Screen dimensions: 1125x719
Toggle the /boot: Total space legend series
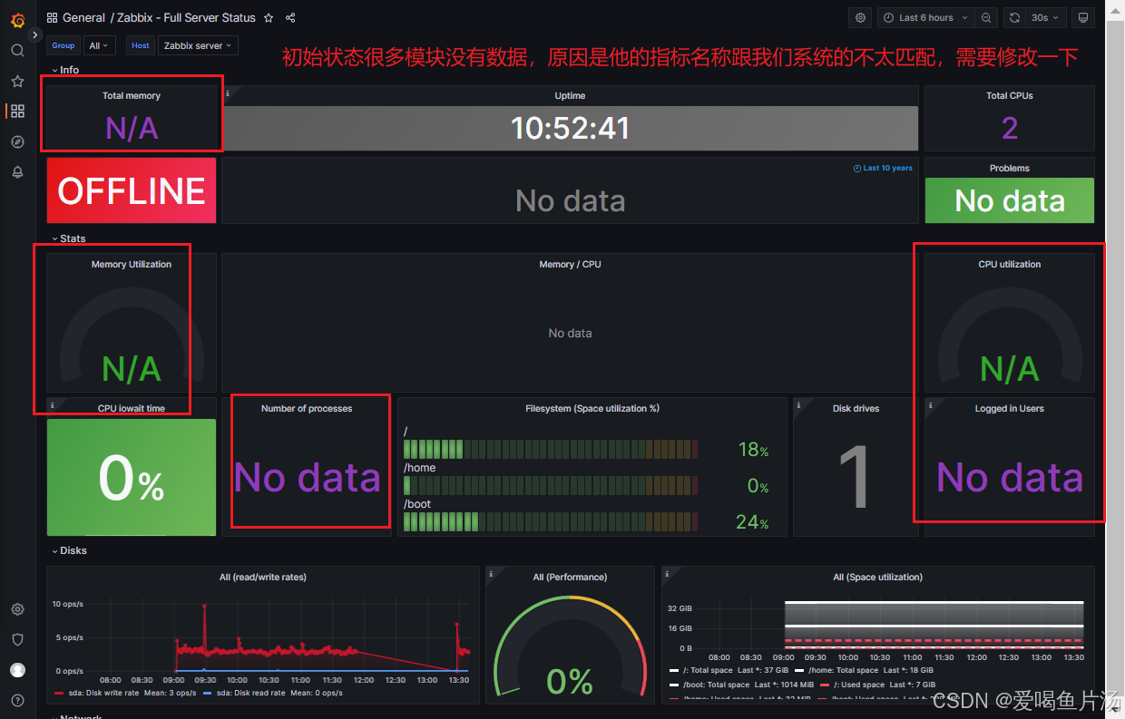click(x=716, y=685)
